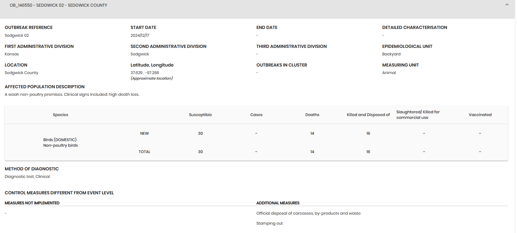Click the Backyard epidemiological unit value
Screen dimensions: 517x233
(391, 54)
